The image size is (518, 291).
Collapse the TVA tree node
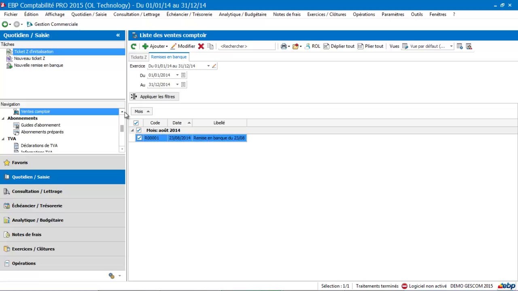(3, 139)
